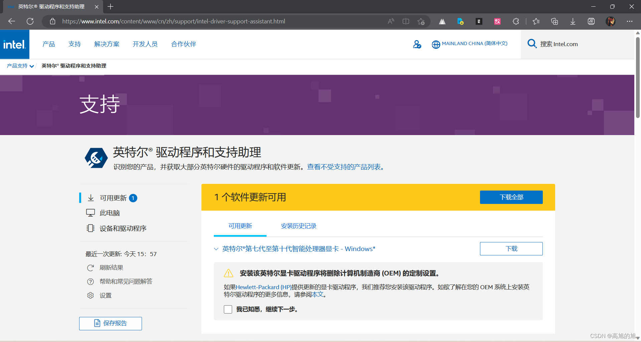Open the 支持 navigation menu
Screen dimensions: 641x342
[x=74, y=44]
